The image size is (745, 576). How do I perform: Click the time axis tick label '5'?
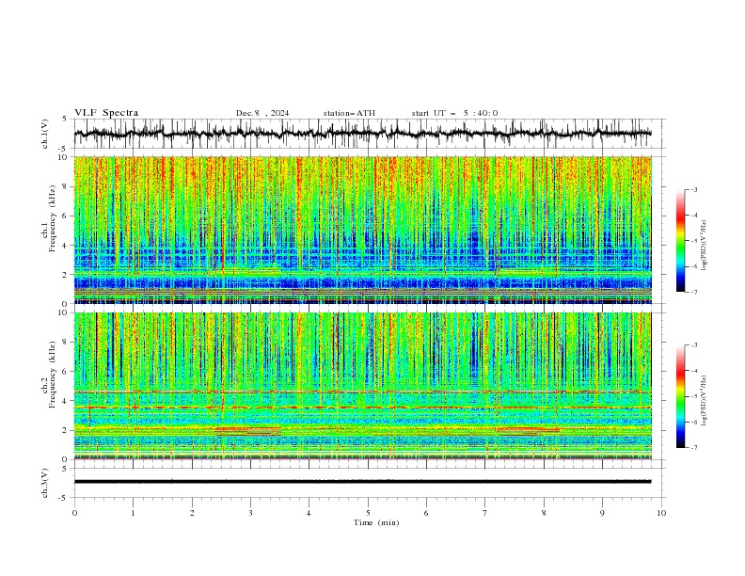(x=368, y=513)
